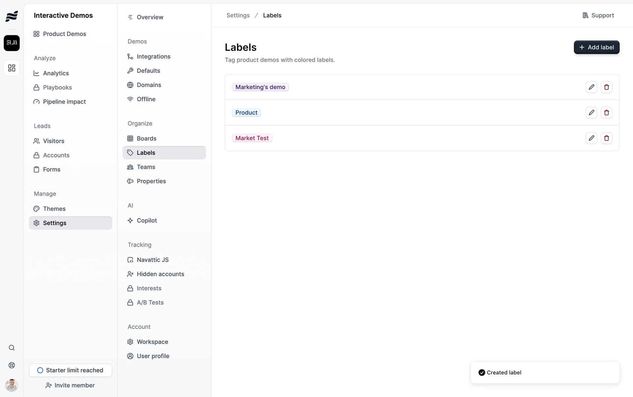
Task: Open Analytics in sidebar
Action: 56,73
